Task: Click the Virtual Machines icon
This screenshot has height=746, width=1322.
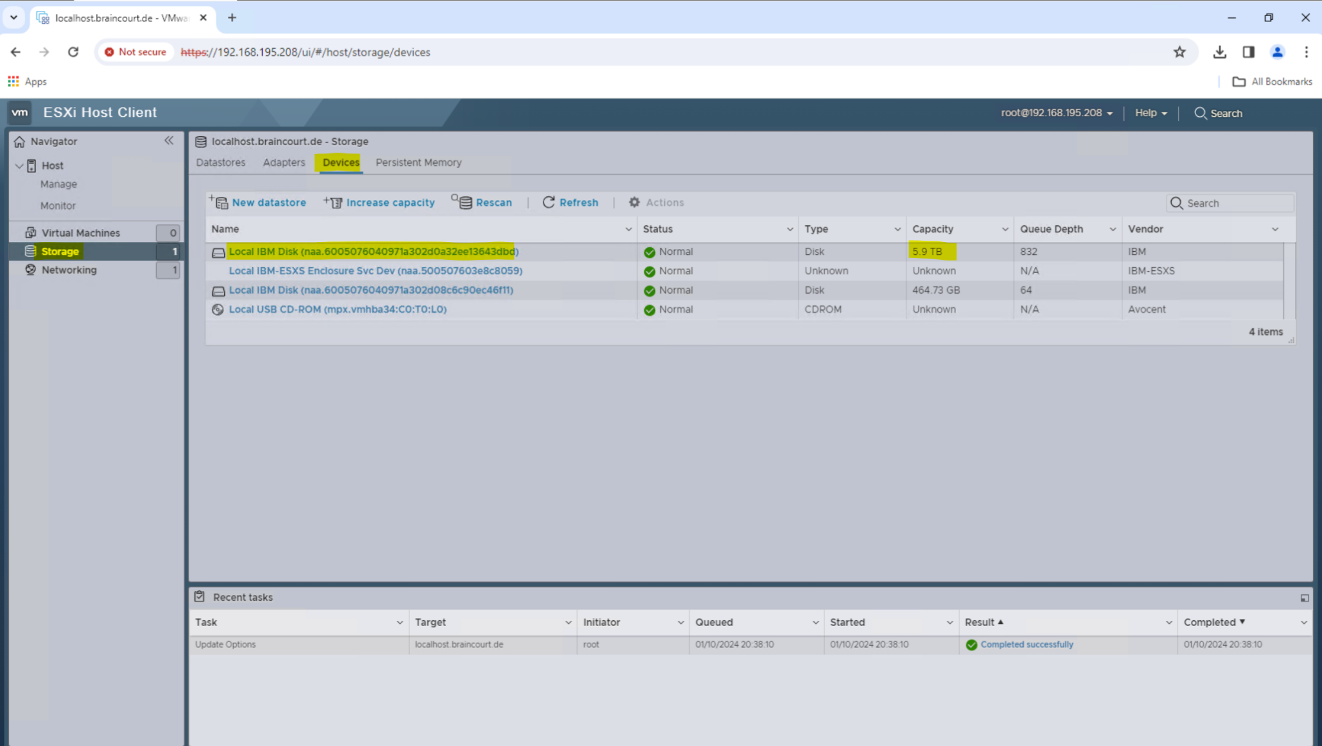Action: pyautogui.click(x=30, y=232)
